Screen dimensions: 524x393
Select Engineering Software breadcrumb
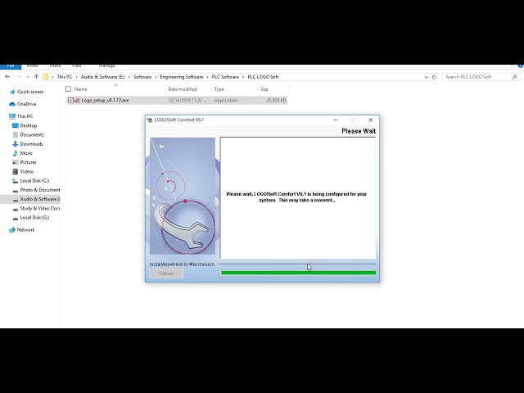click(182, 77)
